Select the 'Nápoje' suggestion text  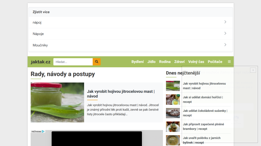coord(38,34)
